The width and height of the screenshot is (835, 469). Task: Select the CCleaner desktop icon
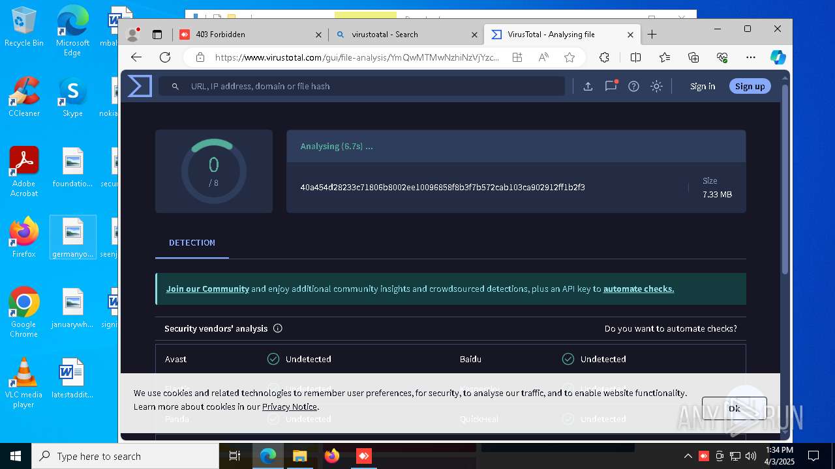tap(24, 97)
